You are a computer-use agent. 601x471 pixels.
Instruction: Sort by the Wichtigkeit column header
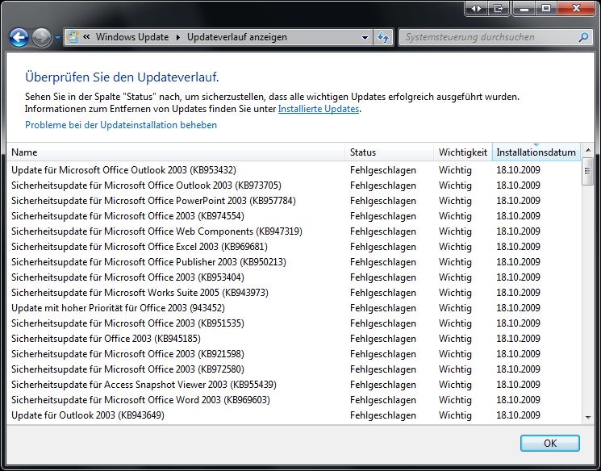pyautogui.click(x=462, y=152)
